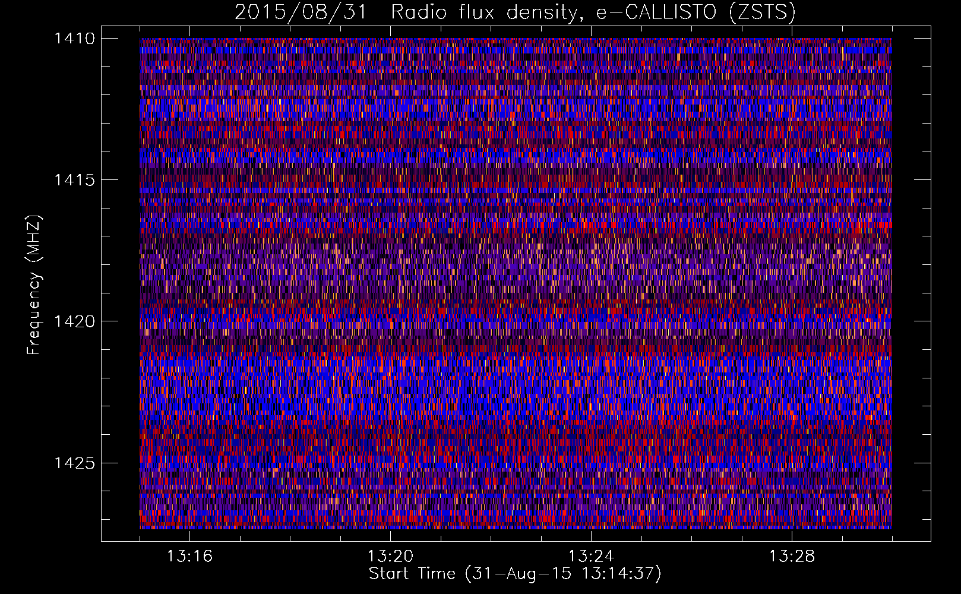Click the 13:16 time tick label

[x=189, y=557]
